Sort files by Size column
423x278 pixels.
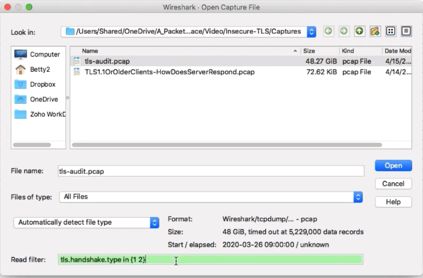[x=320, y=51]
